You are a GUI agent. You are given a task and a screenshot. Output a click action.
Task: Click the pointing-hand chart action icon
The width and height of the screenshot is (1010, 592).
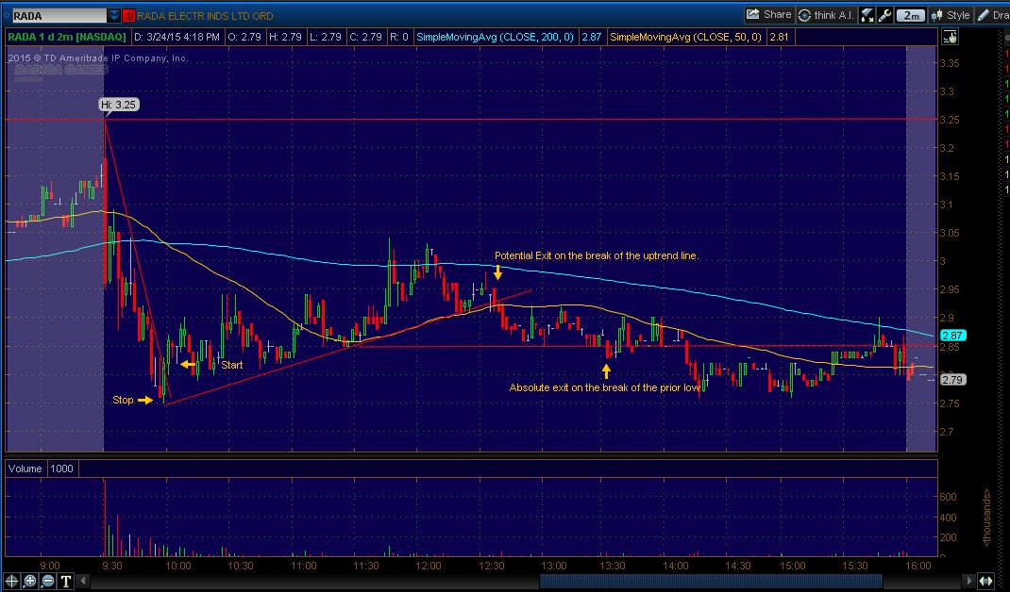coord(950,38)
